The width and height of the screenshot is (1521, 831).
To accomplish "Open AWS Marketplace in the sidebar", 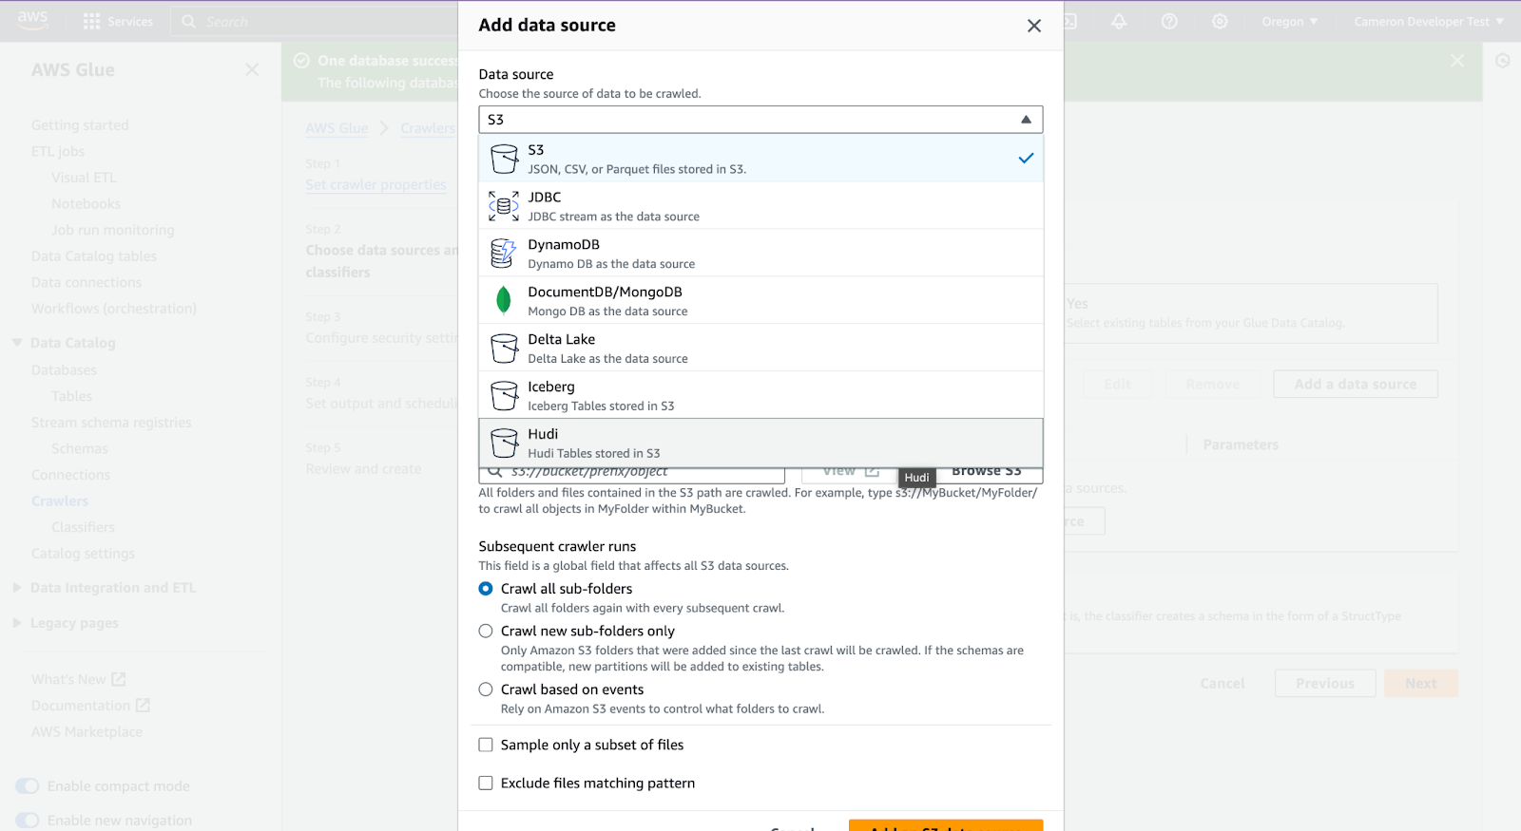I will click(87, 732).
